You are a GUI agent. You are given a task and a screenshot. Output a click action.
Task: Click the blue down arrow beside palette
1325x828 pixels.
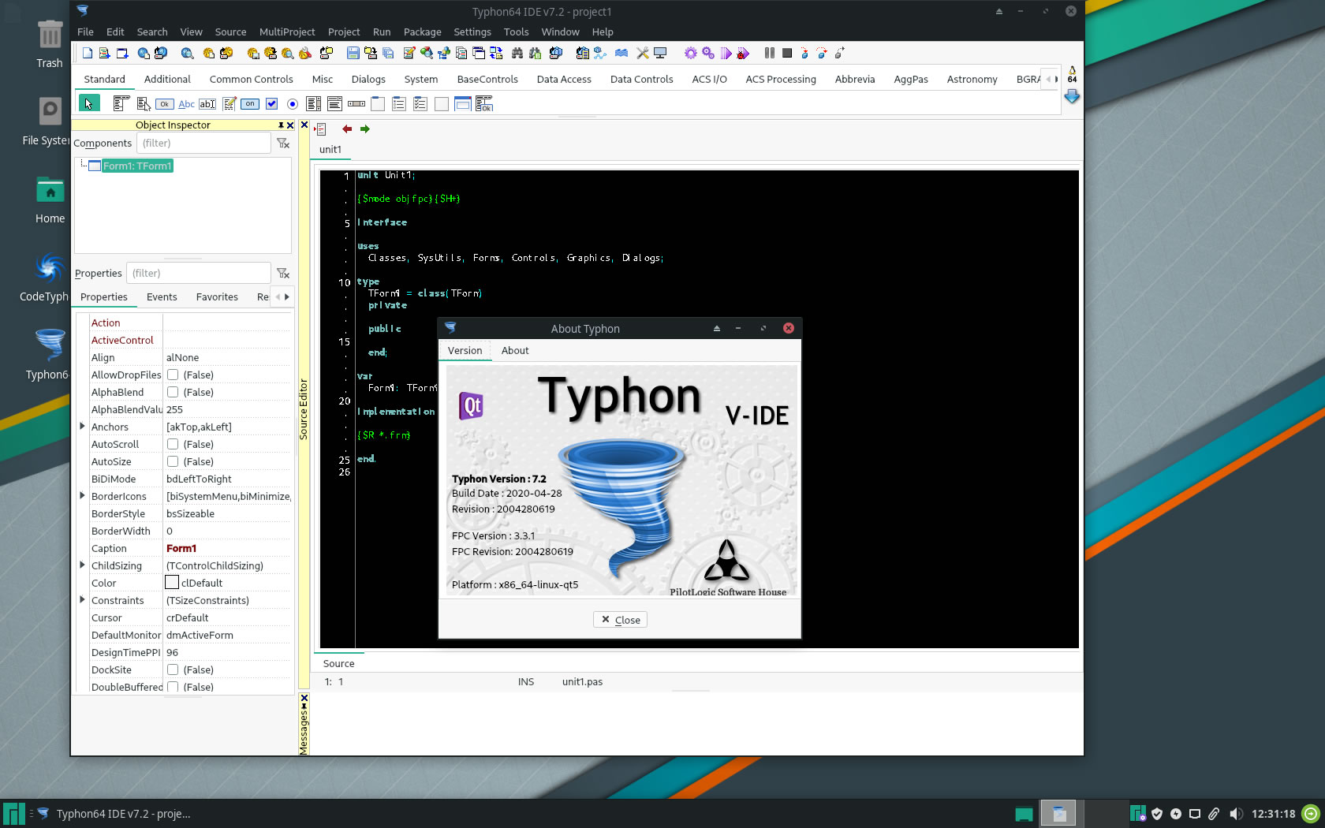(1072, 96)
